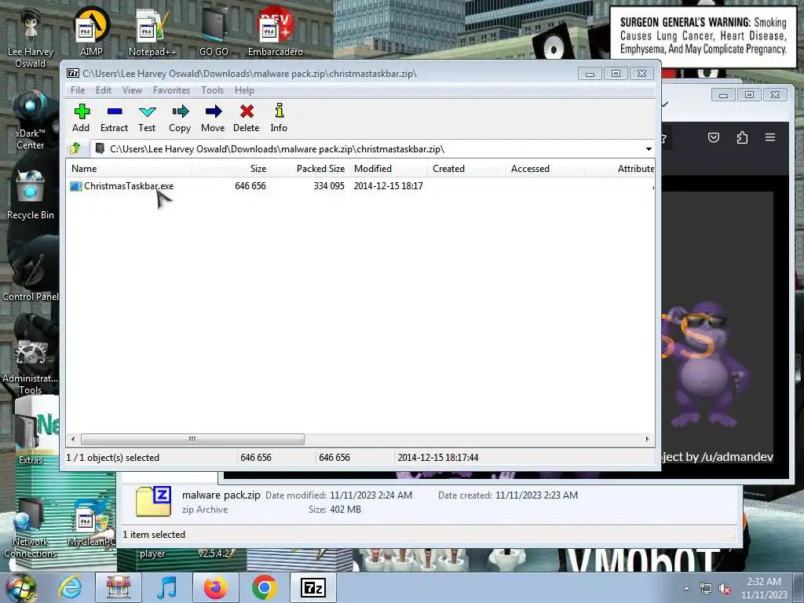This screenshot has height=603, width=804.
Task: Open the Recycle Bin desktop icon
Action: click(31, 195)
